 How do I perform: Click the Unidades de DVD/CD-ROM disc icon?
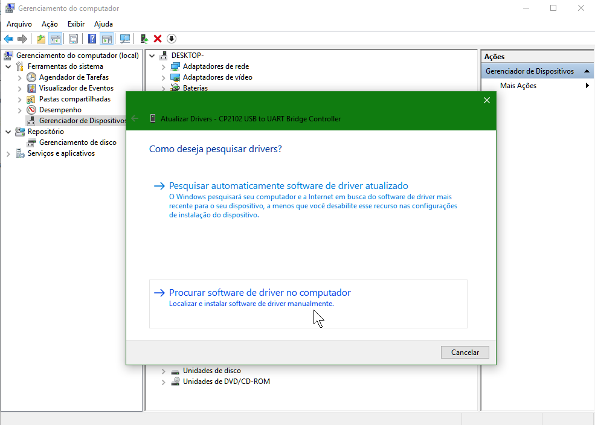click(x=175, y=382)
